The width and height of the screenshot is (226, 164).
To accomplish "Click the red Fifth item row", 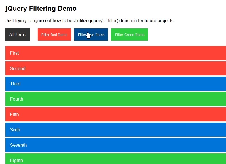I will [115, 114].
